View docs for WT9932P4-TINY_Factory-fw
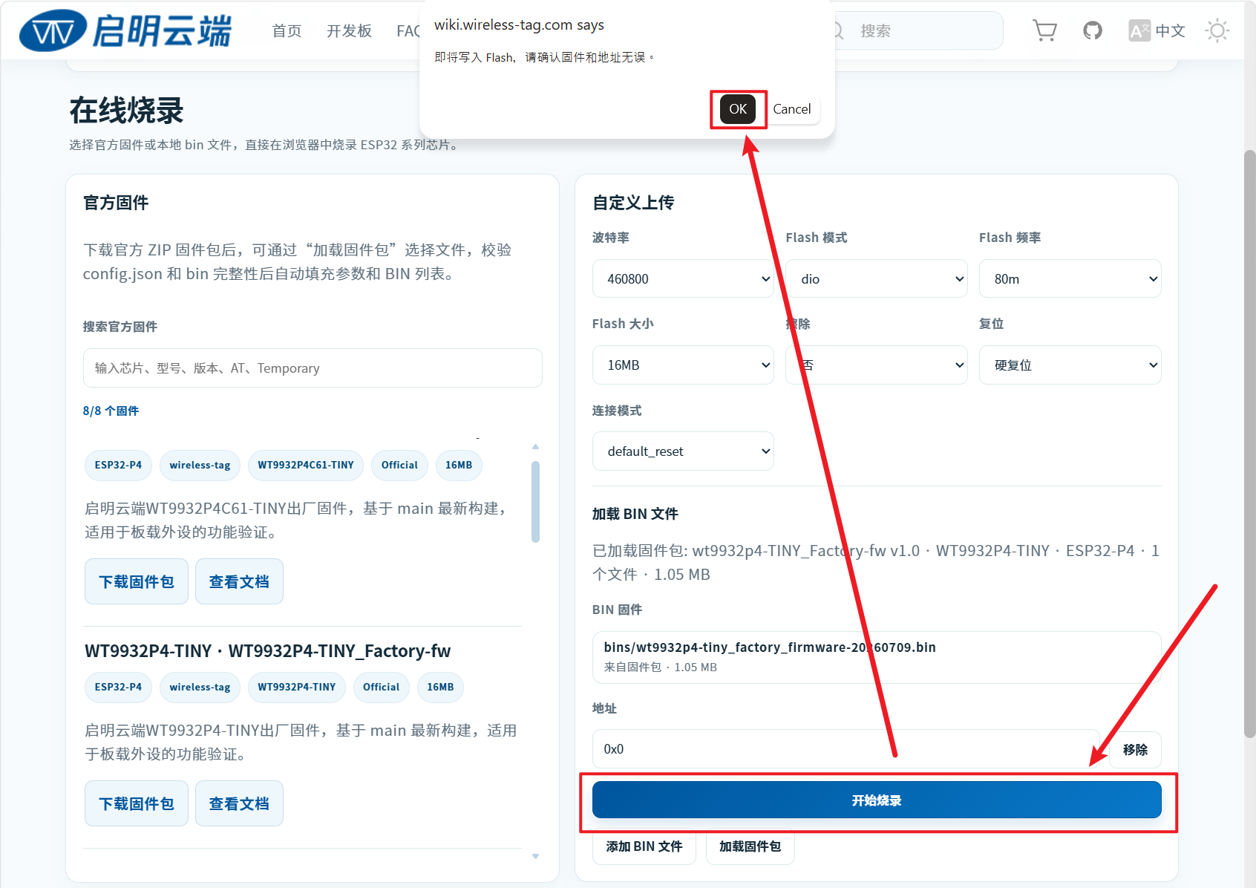The height and width of the screenshot is (888, 1256). 239,803
